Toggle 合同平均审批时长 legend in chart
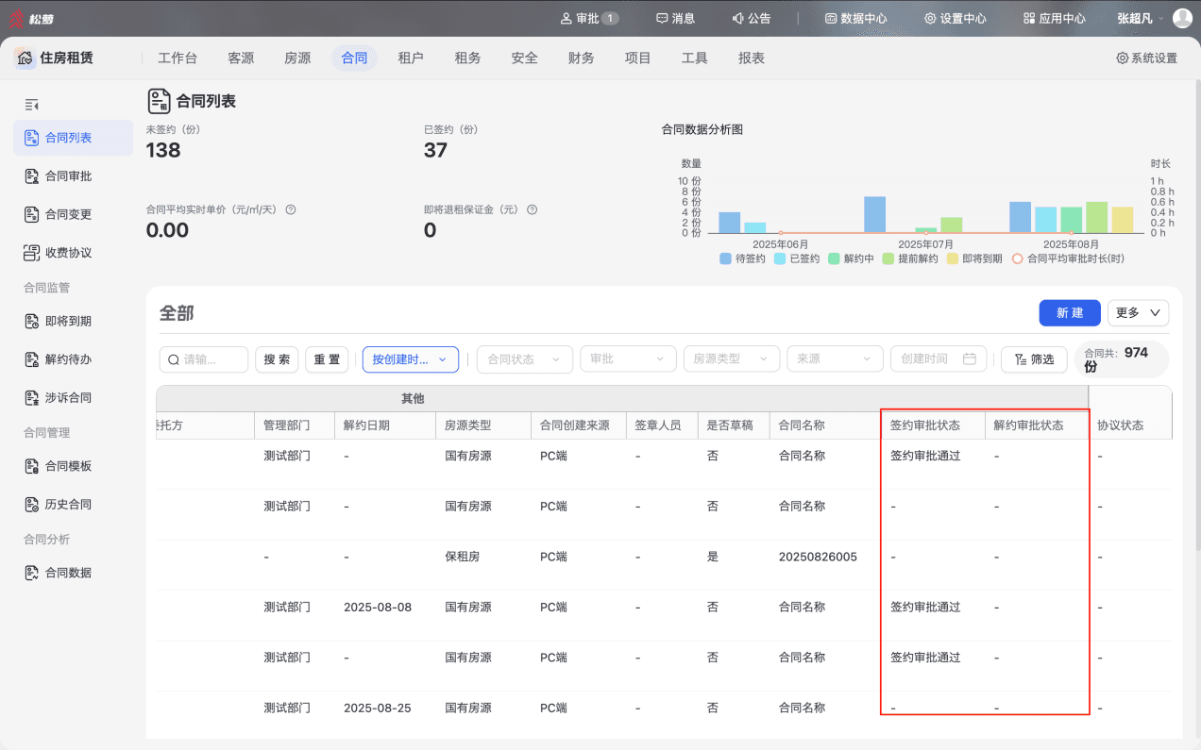This screenshot has width=1201, height=750. (x=1068, y=258)
